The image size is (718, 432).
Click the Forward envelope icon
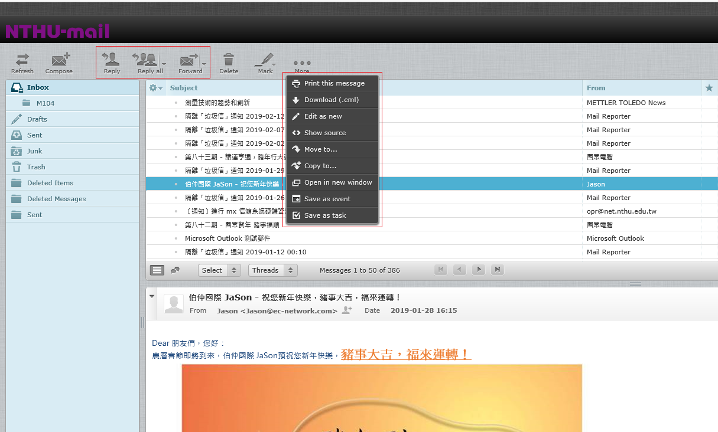point(189,60)
